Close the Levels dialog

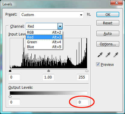[117, 3]
